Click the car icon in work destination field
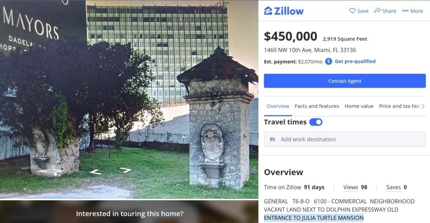Viewport: 430px width, 223px height. 273,139
